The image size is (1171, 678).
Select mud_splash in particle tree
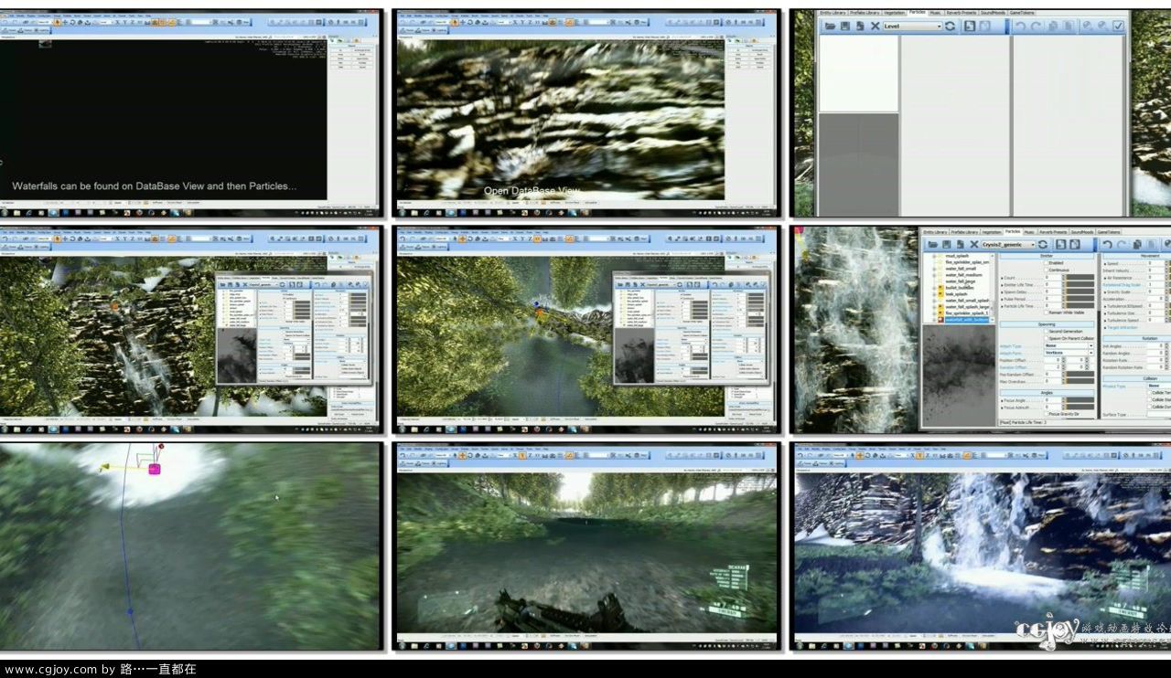pos(957,256)
